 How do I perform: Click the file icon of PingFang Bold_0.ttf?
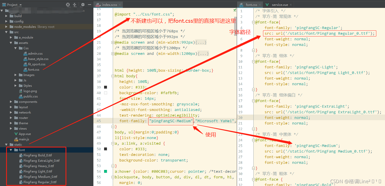(x=21, y=155)
